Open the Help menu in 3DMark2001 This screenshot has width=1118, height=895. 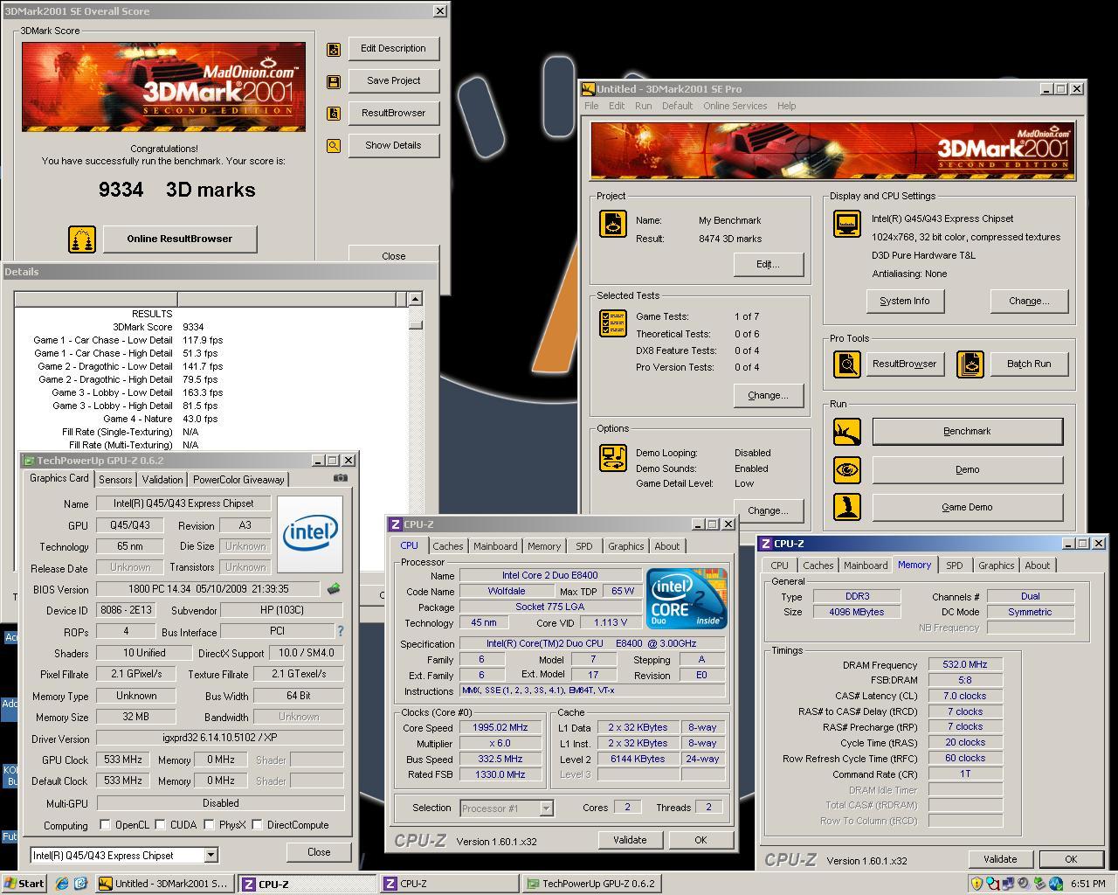[x=786, y=106]
